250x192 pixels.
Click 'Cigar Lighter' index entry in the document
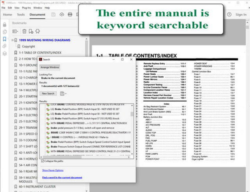197,159
